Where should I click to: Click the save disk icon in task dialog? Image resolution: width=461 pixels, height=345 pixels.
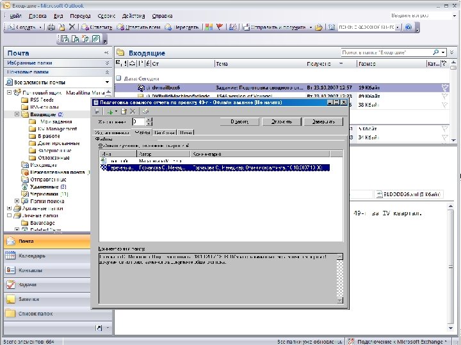click(97, 111)
